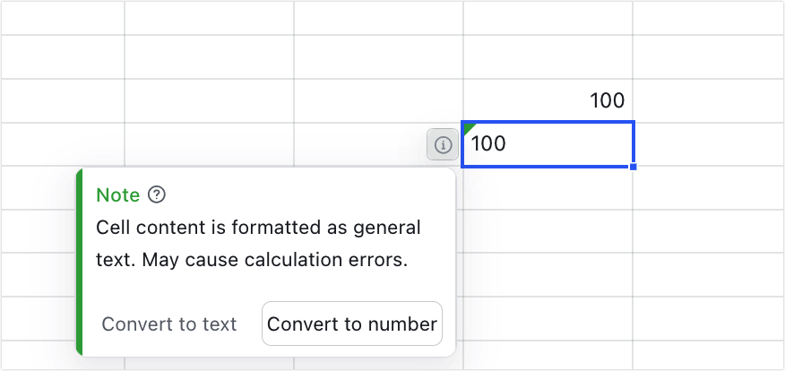This screenshot has height=371, width=785.
Task: Click the blue fill handle on selected cell
Action: click(x=634, y=167)
